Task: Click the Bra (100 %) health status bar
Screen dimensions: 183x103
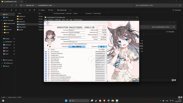Action: click(x=77, y=47)
